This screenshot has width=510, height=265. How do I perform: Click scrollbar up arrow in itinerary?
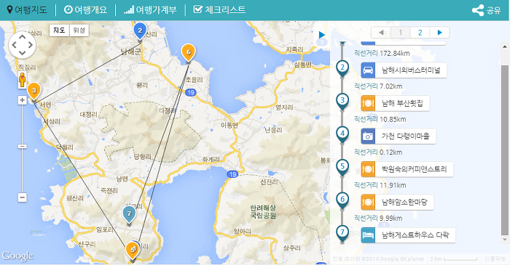(504, 47)
